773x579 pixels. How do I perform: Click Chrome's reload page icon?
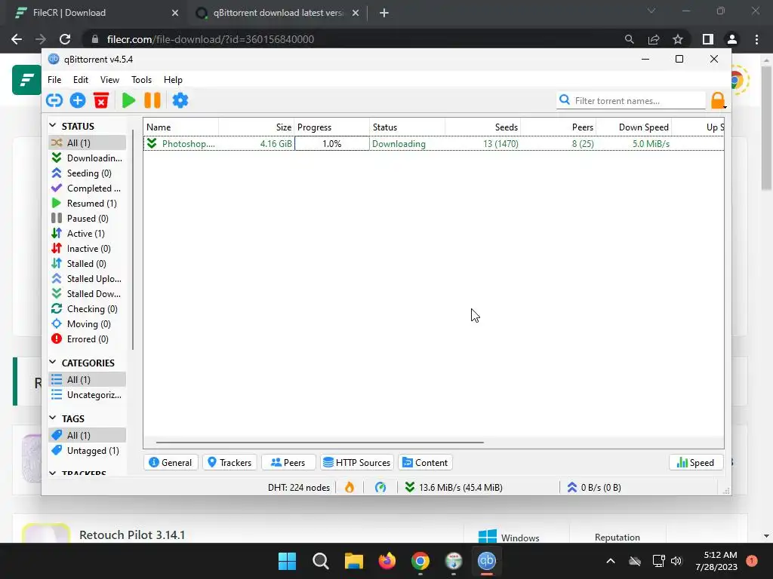tap(65, 39)
